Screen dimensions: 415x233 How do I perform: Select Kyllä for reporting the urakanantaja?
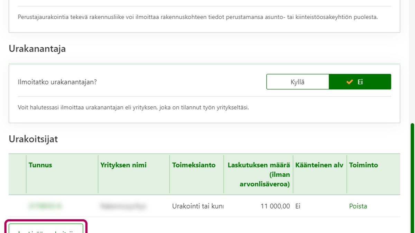click(x=297, y=82)
